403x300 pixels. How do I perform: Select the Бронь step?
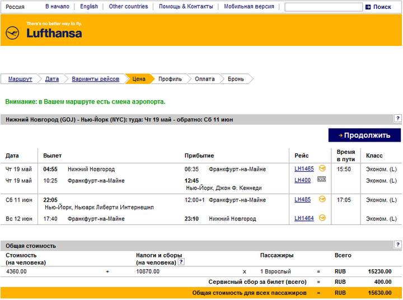point(236,79)
